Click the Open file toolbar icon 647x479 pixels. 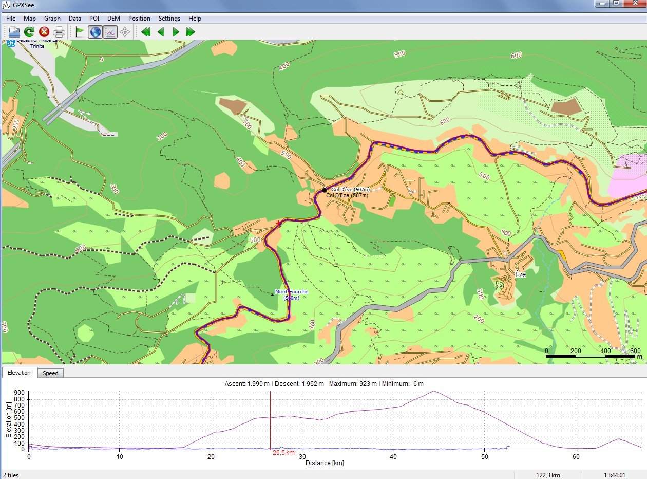click(x=14, y=32)
